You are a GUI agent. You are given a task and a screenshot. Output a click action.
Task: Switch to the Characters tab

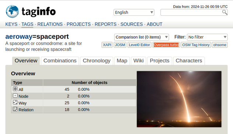189,61
